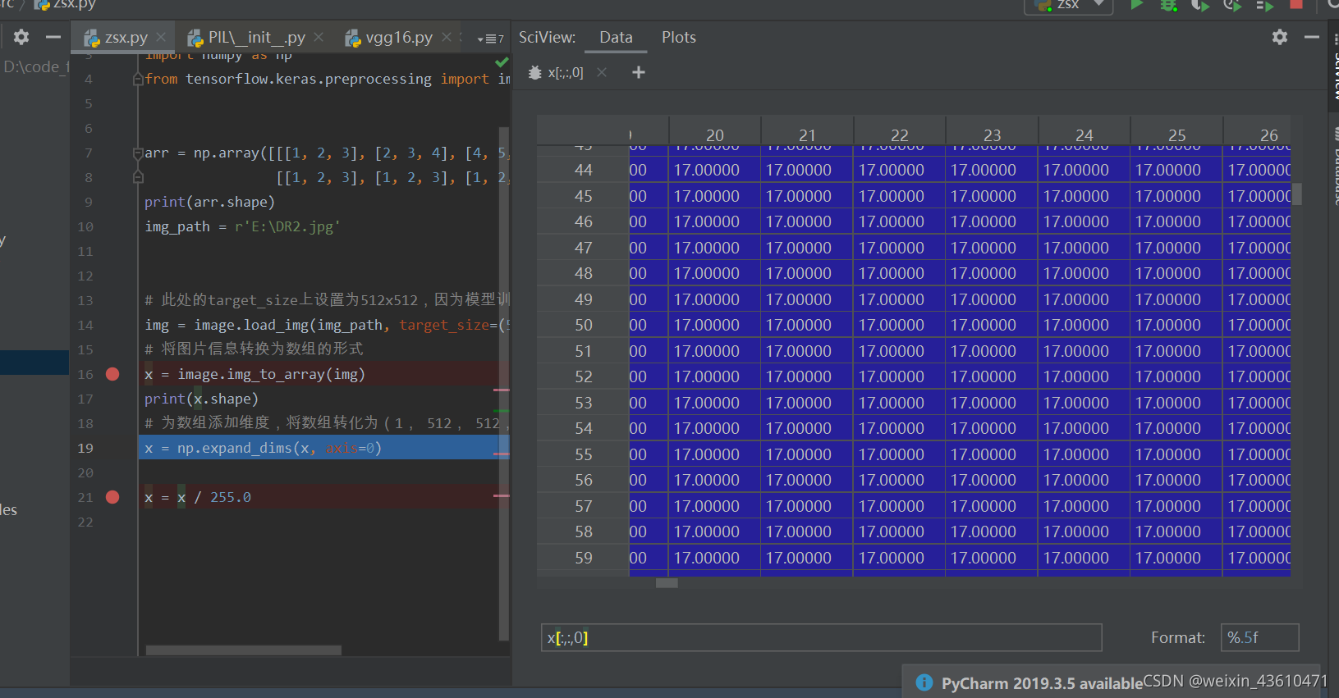Open the zsx run configuration dropdown
Viewport: 1339px width, 698px height.
click(1068, 5)
